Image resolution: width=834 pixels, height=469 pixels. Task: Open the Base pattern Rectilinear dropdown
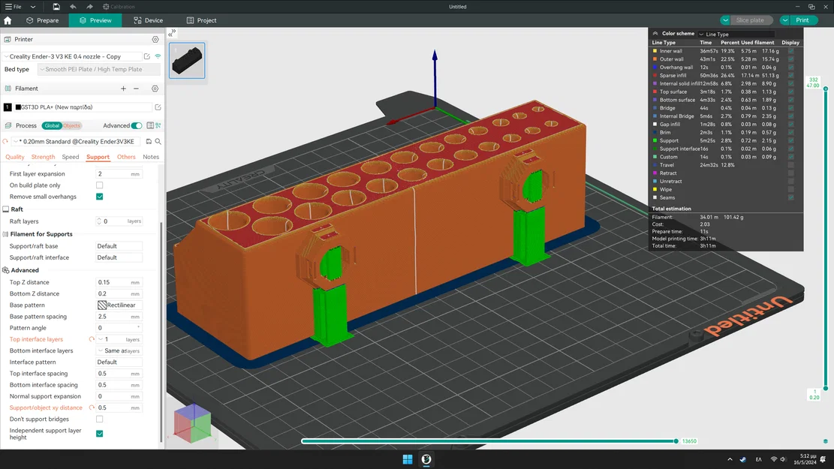pyautogui.click(x=119, y=305)
